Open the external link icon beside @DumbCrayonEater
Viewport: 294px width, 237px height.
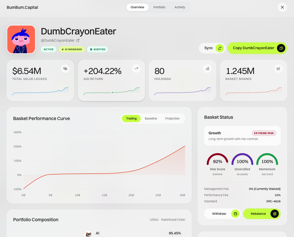78,40
